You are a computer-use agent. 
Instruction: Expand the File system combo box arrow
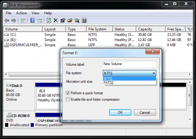[x=154, y=73]
